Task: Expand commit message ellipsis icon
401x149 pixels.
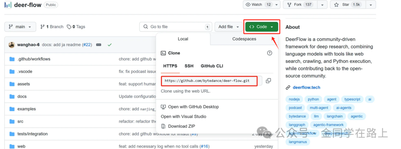Action: [99, 45]
